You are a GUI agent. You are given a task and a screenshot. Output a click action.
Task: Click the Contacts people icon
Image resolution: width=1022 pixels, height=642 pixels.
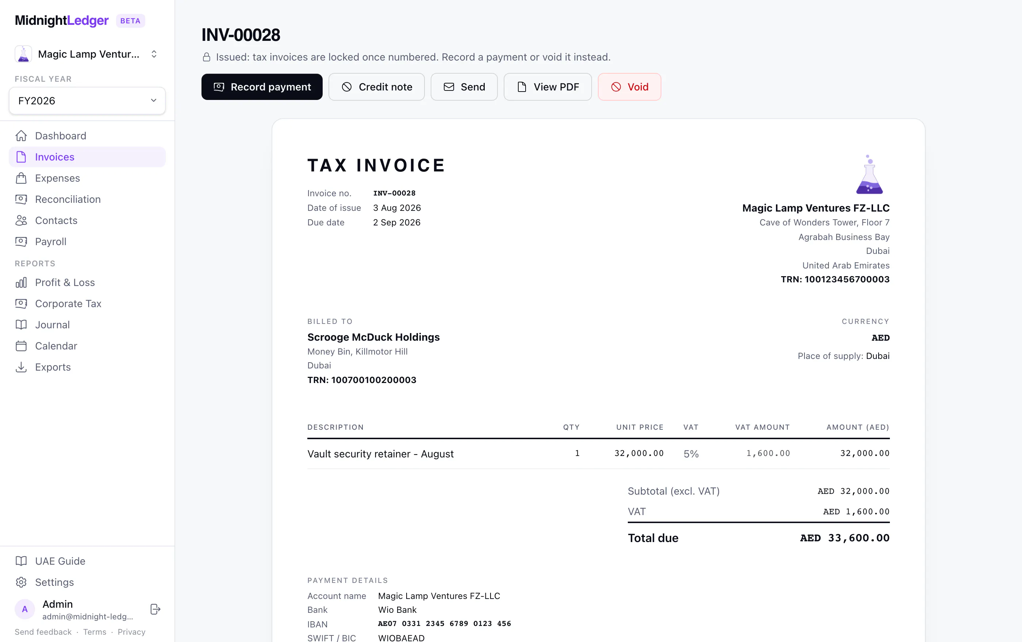21,220
